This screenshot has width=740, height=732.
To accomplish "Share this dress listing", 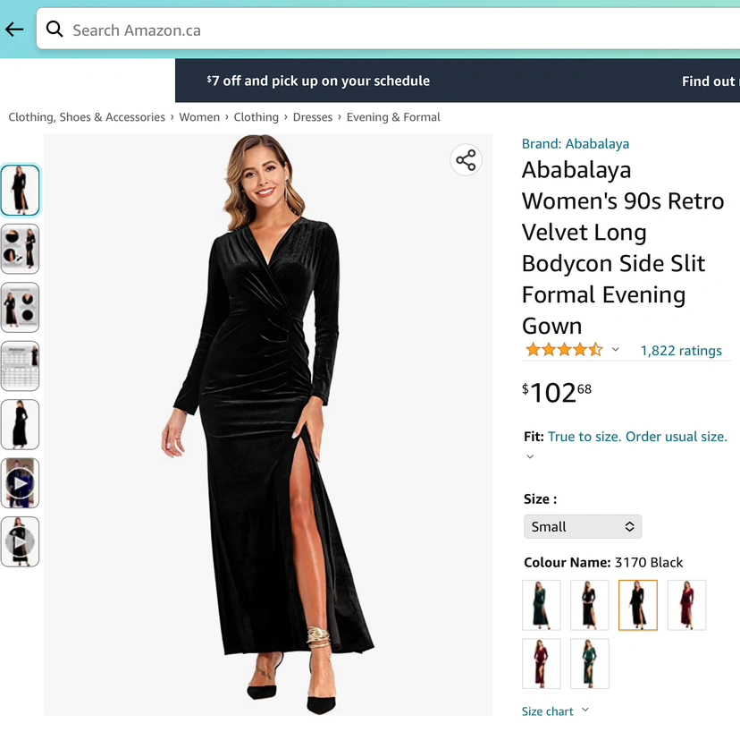I will (466, 160).
